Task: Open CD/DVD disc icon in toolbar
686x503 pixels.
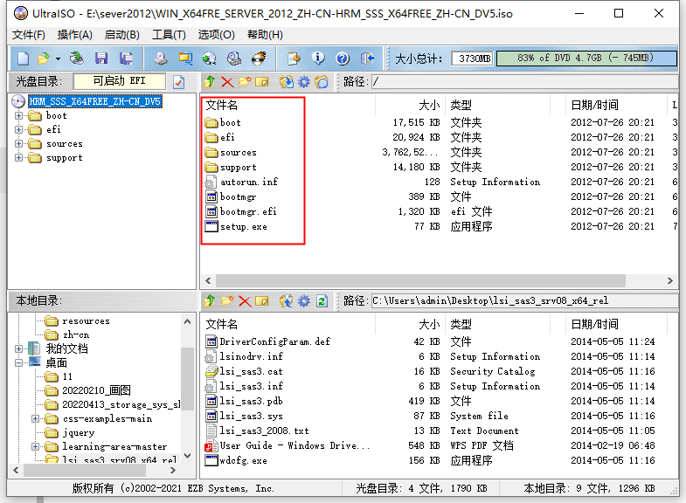Action: tap(77, 59)
